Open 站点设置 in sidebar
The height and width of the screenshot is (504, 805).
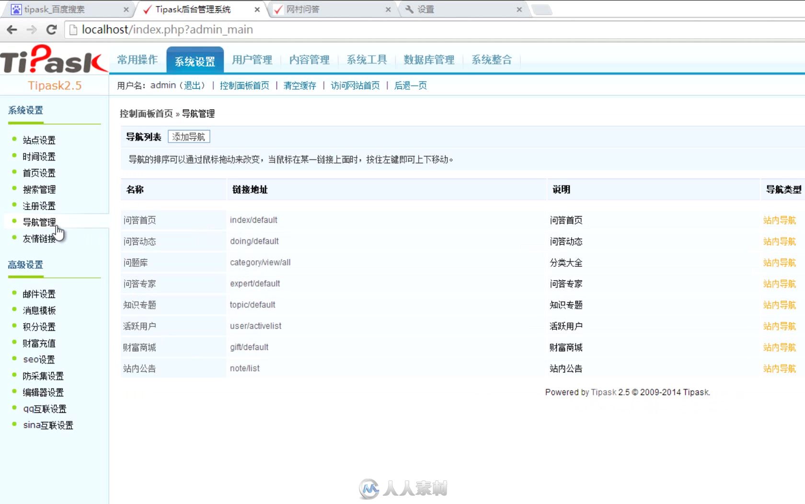(39, 140)
